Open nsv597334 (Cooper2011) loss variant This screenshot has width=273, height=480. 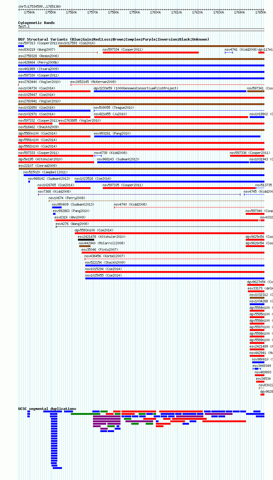click(x=151, y=53)
